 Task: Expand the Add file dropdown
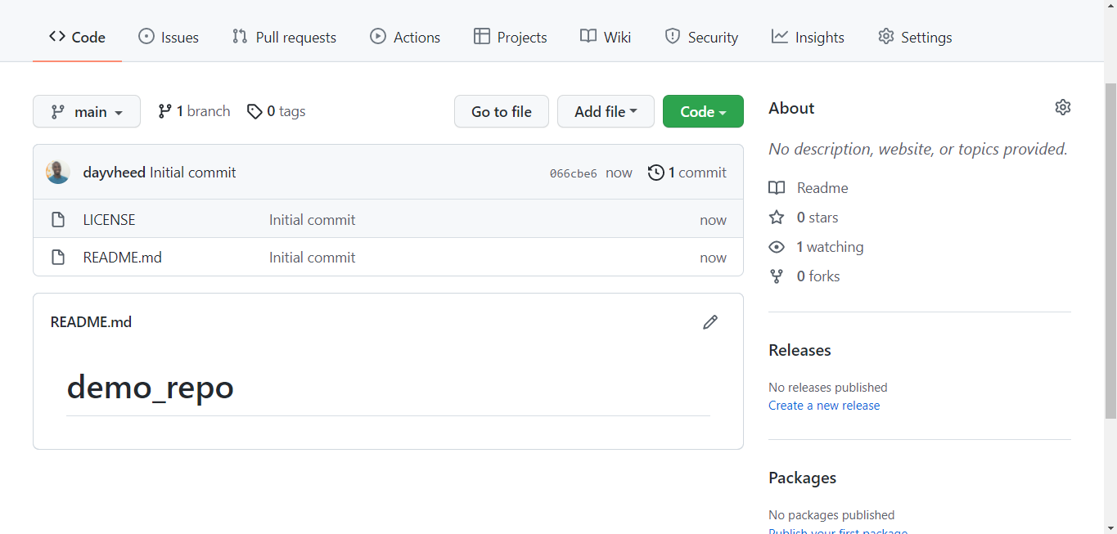pos(606,110)
